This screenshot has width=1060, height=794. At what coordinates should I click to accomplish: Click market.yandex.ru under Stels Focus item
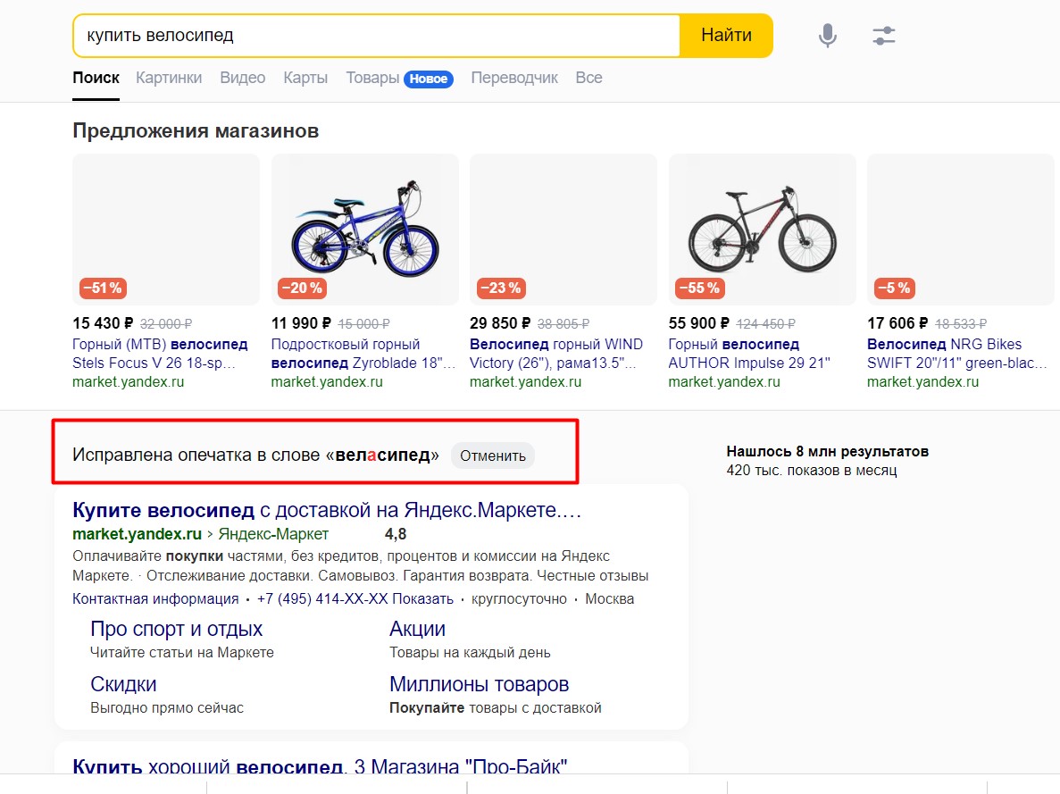coord(129,382)
